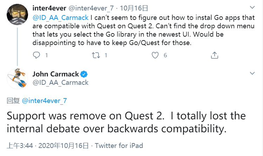Open the more-options chevron on John Carmack's tweet
263x156 pixels.
pos(252,73)
